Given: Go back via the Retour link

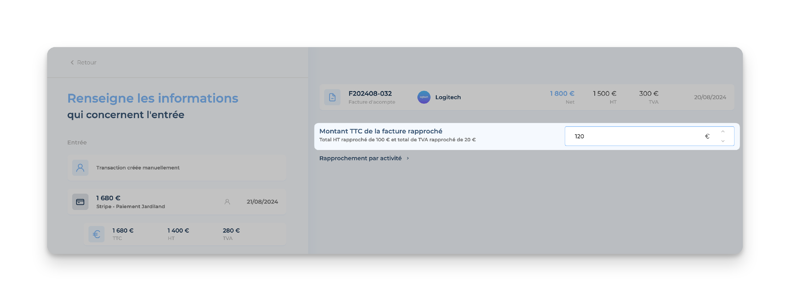Looking at the screenshot, I should pos(83,63).
